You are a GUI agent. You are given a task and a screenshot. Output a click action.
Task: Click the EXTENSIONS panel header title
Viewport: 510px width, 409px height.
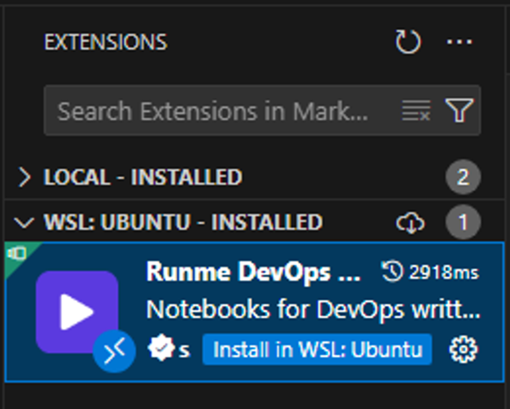(106, 42)
